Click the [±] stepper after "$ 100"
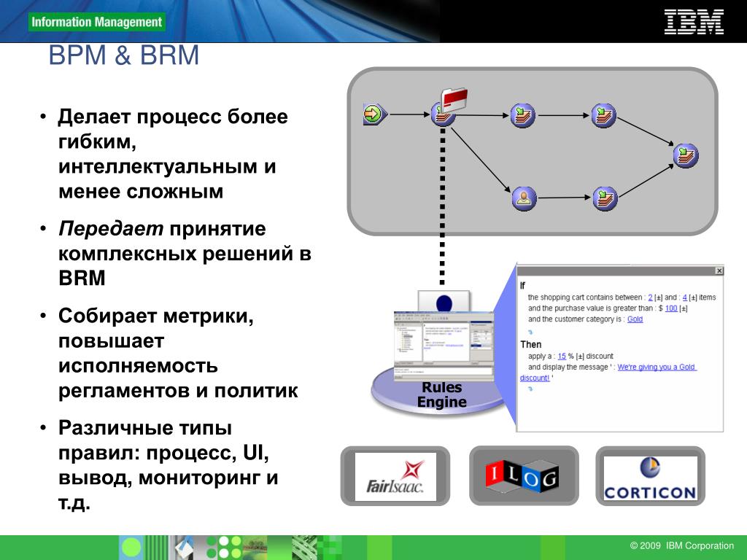The height and width of the screenshot is (560, 747). pyautogui.click(x=683, y=308)
